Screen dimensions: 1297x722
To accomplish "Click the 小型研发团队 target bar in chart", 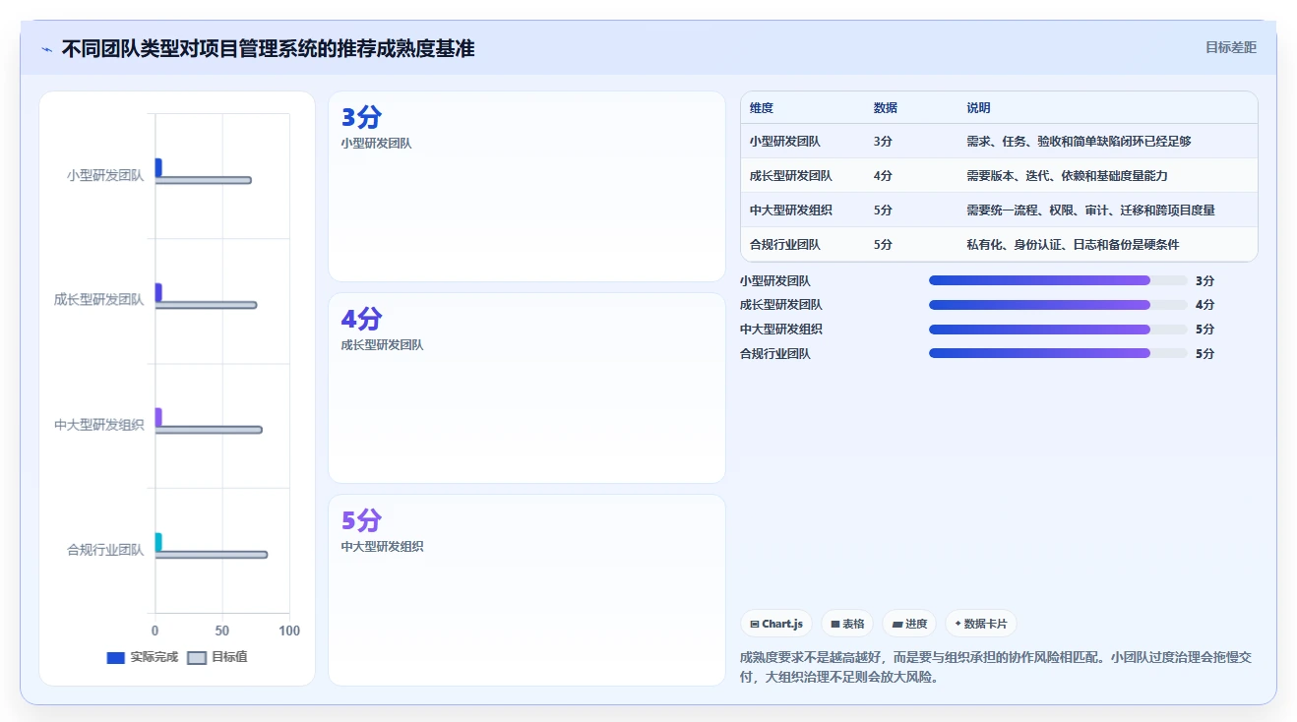I will [x=203, y=180].
